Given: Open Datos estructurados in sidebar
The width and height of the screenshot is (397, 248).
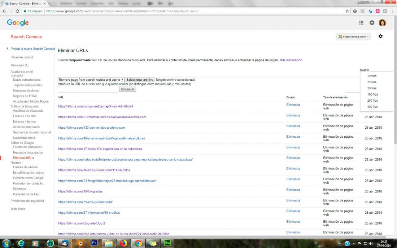Looking at the screenshot, I should (27, 80).
